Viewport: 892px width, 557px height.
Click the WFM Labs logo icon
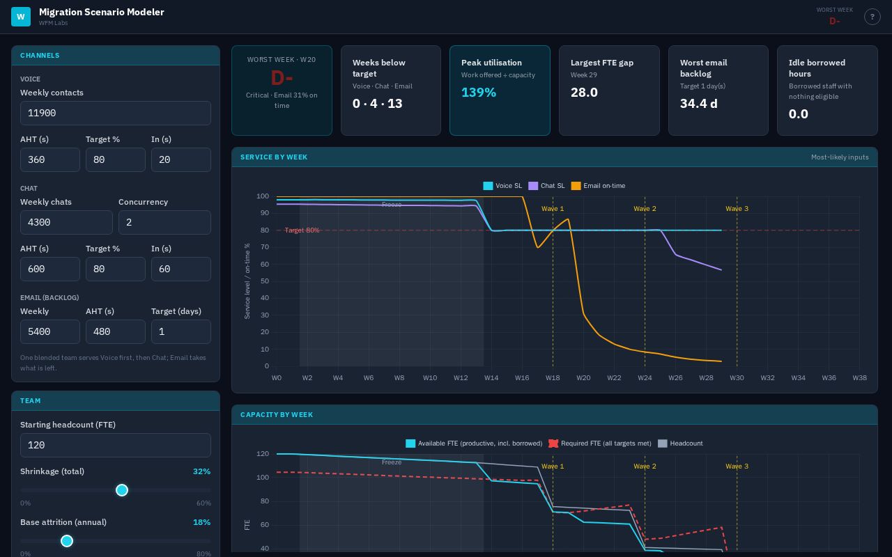[x=21, y=17]
